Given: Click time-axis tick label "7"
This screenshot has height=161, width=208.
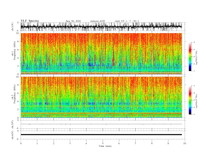Looking at the screenshot, I should 136,143.
